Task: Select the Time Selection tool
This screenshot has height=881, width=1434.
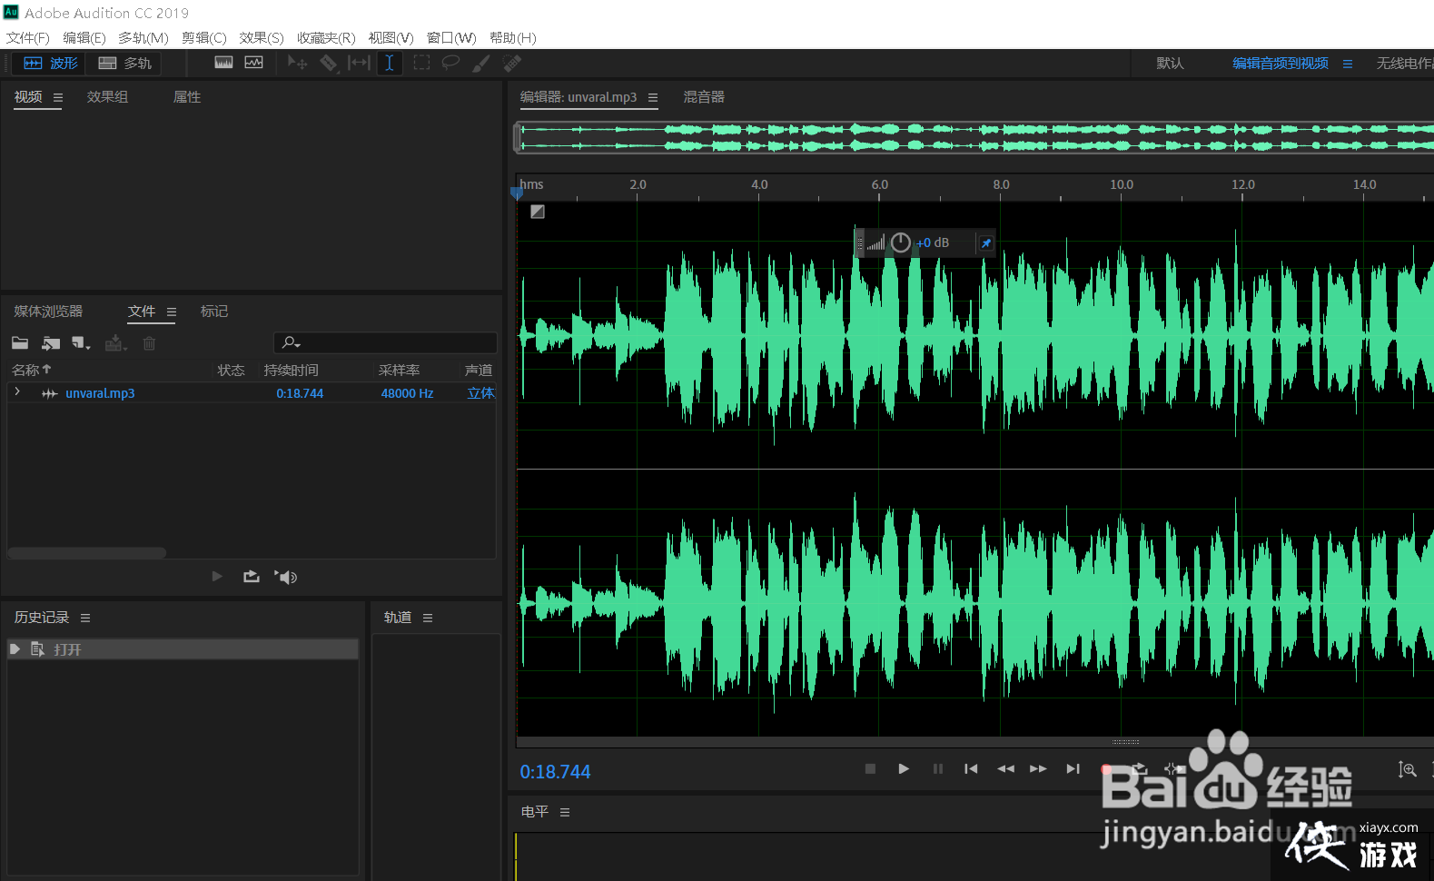Action: [390, 63]
